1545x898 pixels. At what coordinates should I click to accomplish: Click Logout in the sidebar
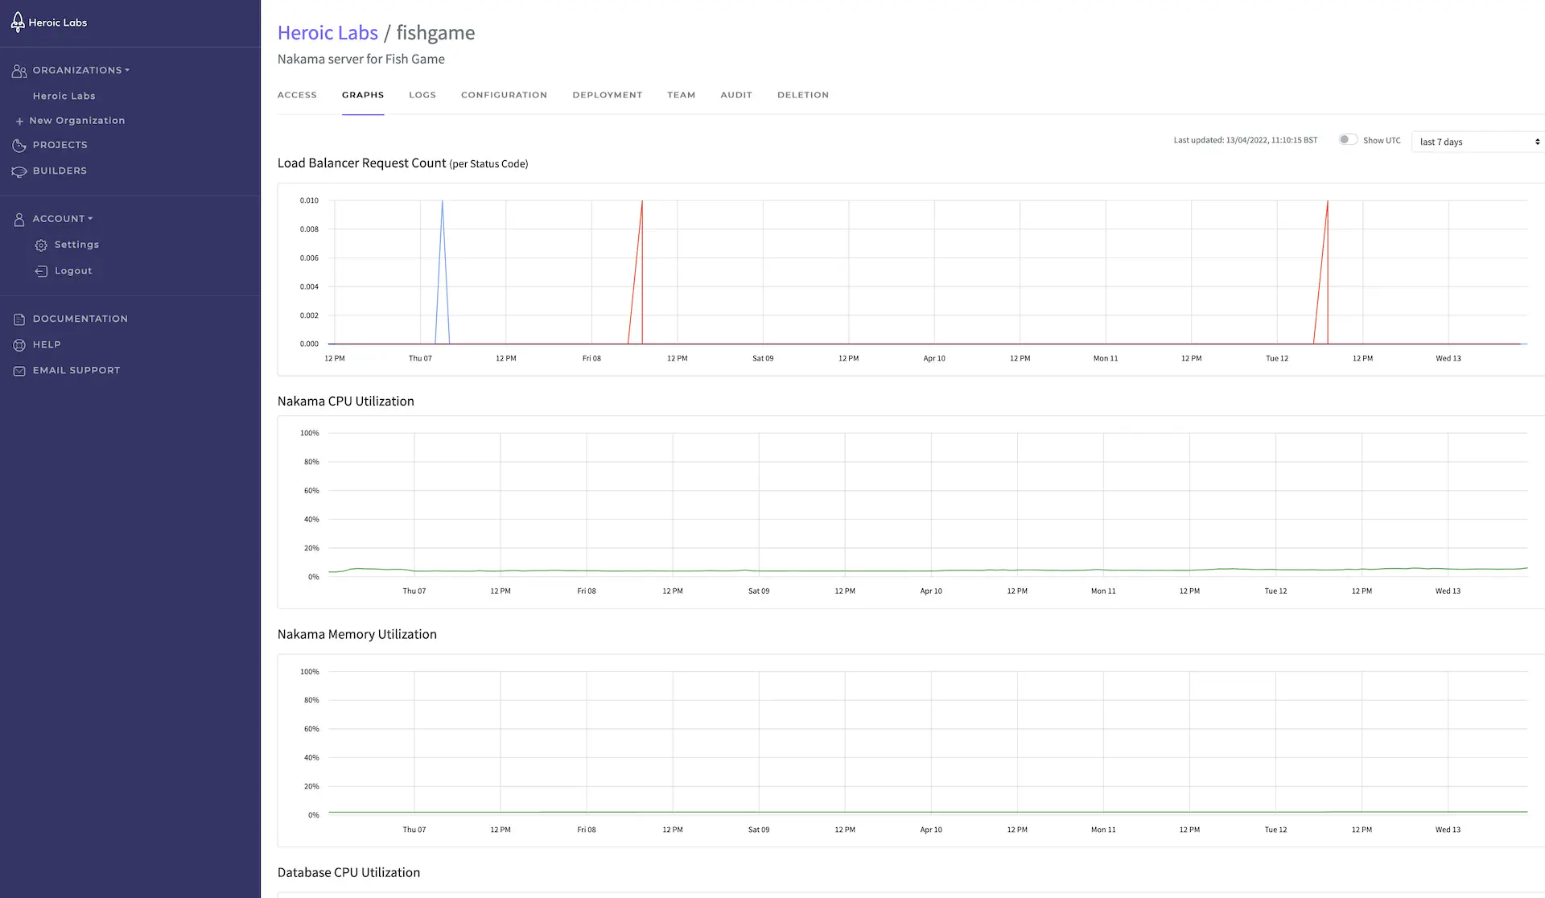click(x=73, y=271)
